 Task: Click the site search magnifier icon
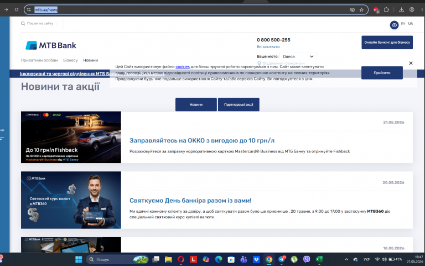(x=23, y=23)
